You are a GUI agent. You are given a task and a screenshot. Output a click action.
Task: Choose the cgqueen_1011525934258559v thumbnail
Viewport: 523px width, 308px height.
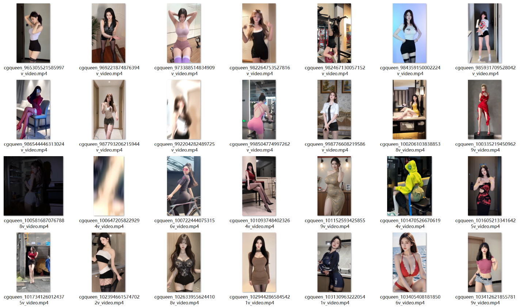click(x=334, y=186)
